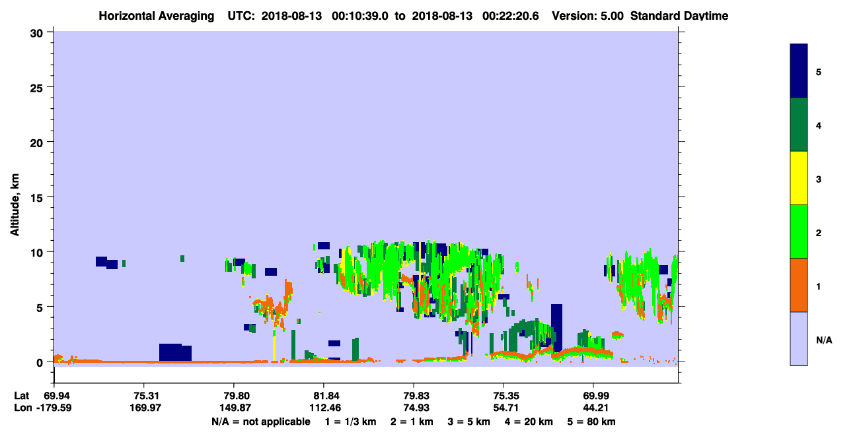The height and width of the screenshot is (440, 859).
Task: Click the 'N/A = not applicable' footnote
Action: coord(260,422)
